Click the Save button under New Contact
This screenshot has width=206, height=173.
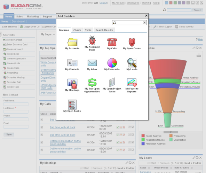(9, 134)
